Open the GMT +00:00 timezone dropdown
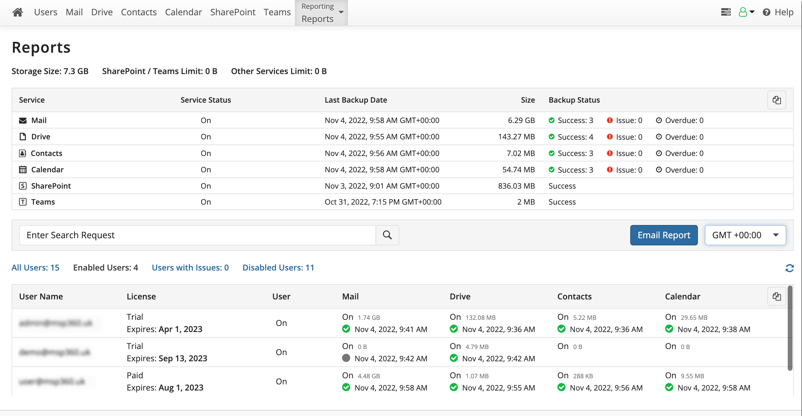This screenshot has height=416, width=802. click(745, 235)
